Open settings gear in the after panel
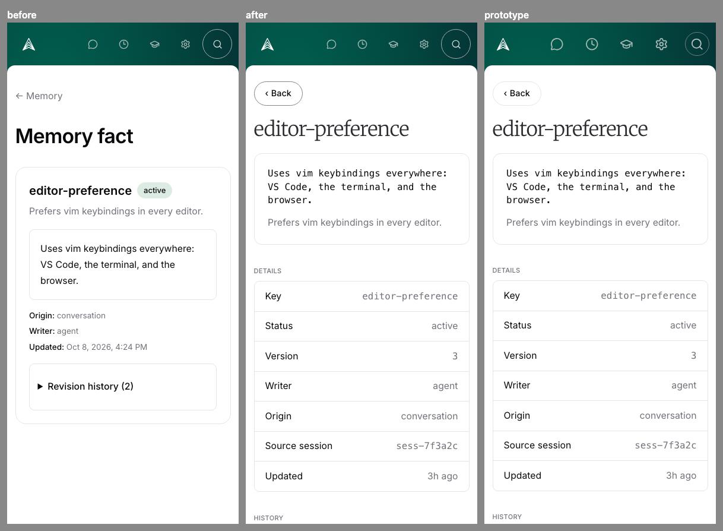 coord(424,44)
